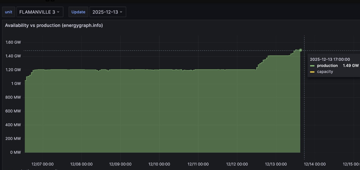Screen dimensions: 360x170
Task: Click the 12/07 00:00 time axis label
Action: (x=42, y=164)
